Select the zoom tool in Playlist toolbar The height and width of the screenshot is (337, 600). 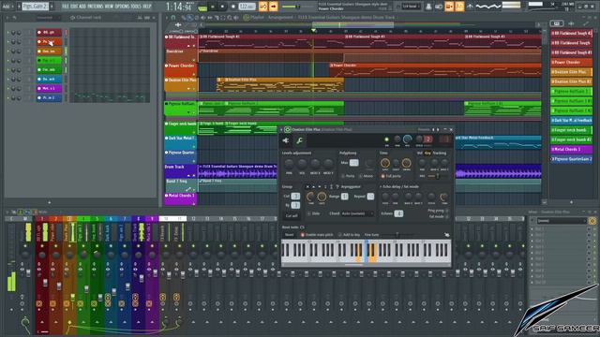coord(230,18)
